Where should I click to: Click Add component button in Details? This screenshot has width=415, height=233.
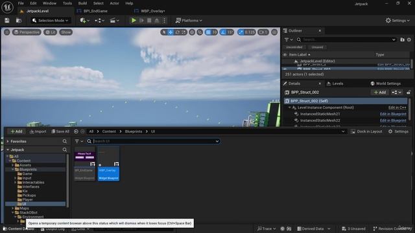(x=380, y=92)
